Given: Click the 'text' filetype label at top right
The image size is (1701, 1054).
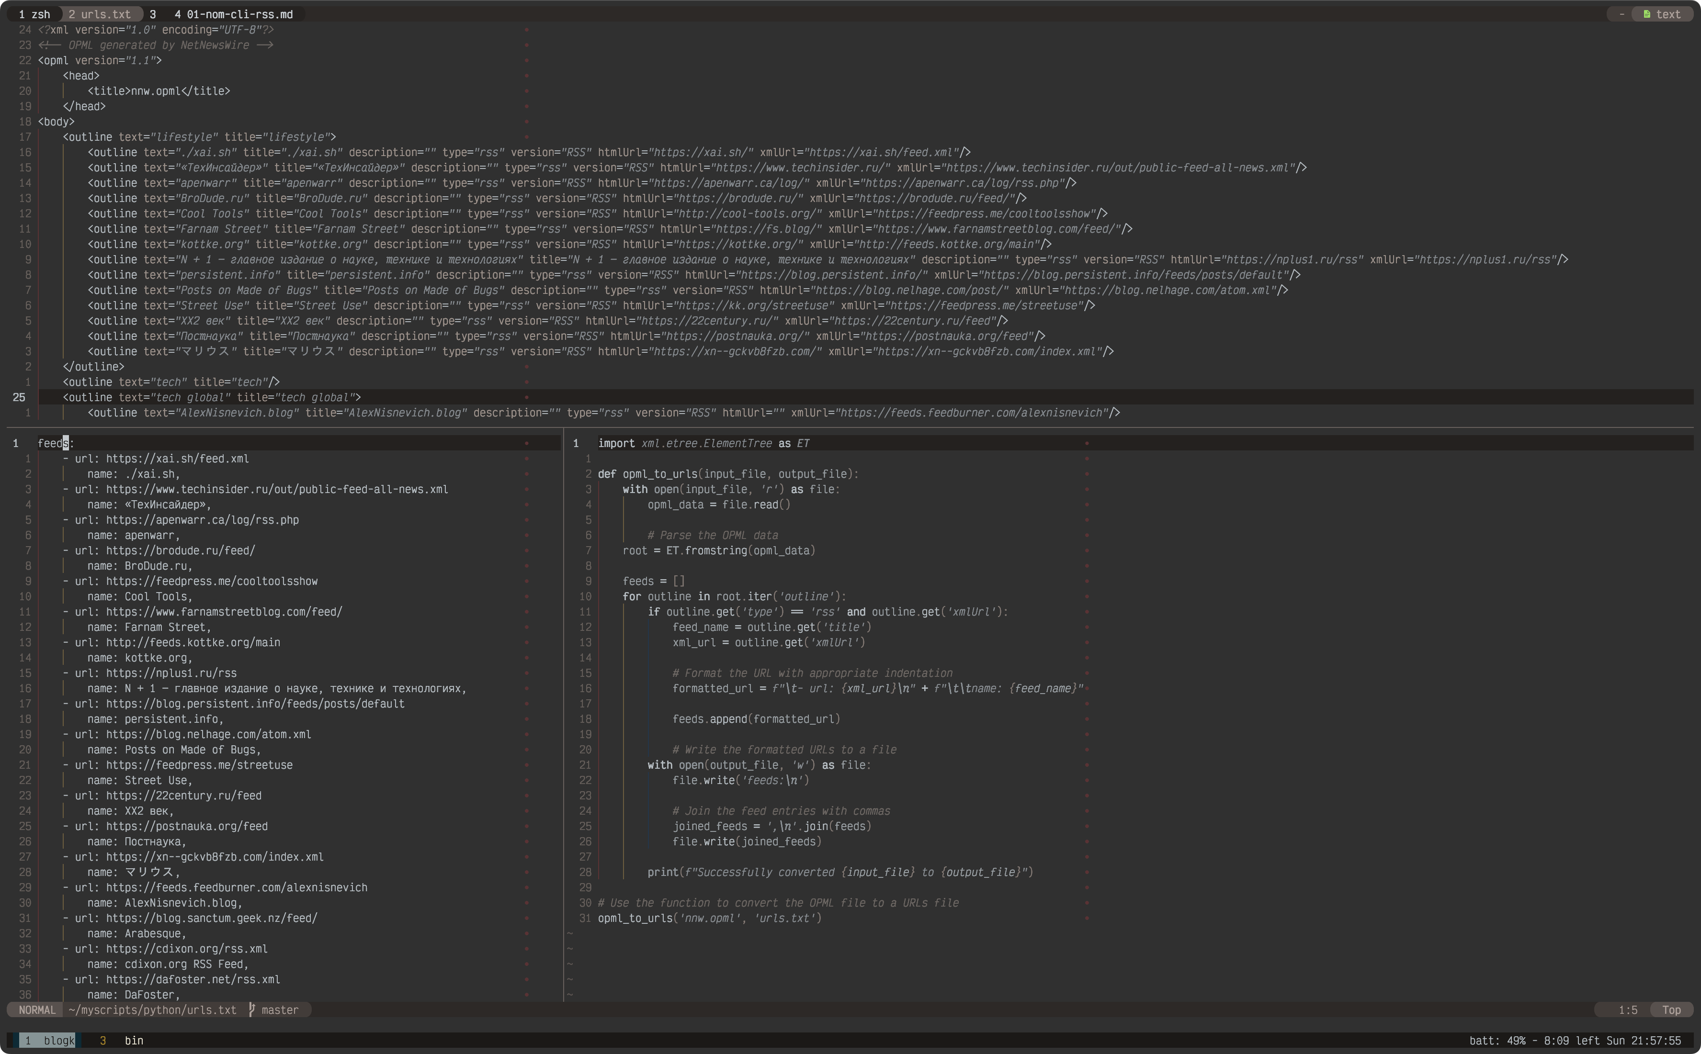Looking at the screenshot, I should [1667, 14].
